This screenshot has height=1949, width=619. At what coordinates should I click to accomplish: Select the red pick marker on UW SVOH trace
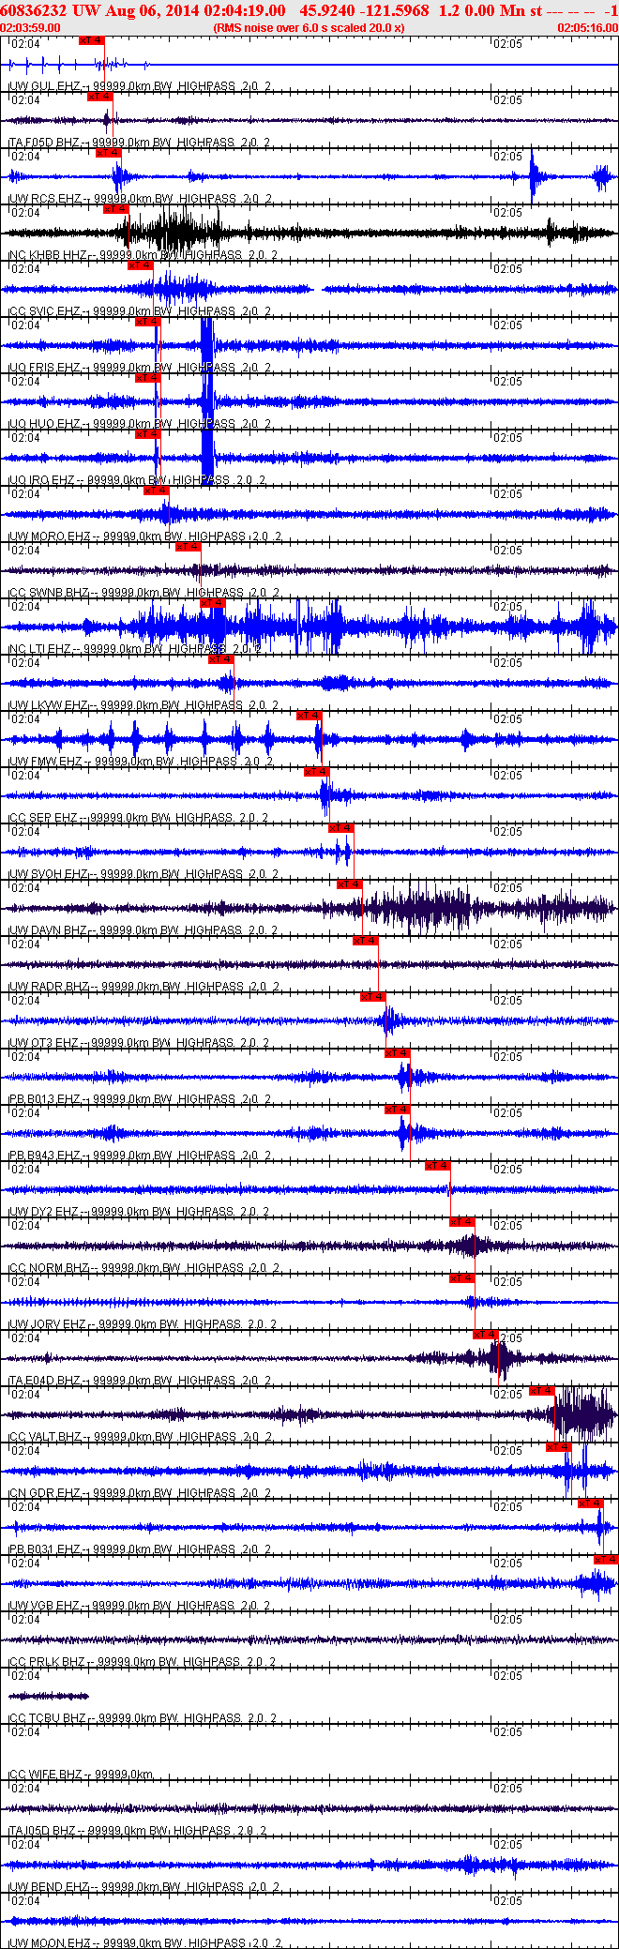click(x=341, y=828)
